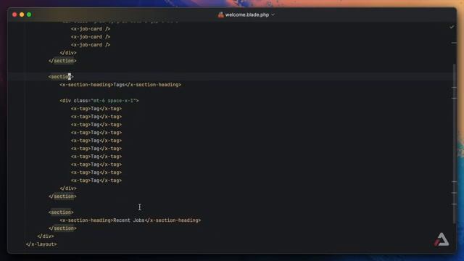Click the welcome.blade.php file icon in title bar

pos(220,14)
